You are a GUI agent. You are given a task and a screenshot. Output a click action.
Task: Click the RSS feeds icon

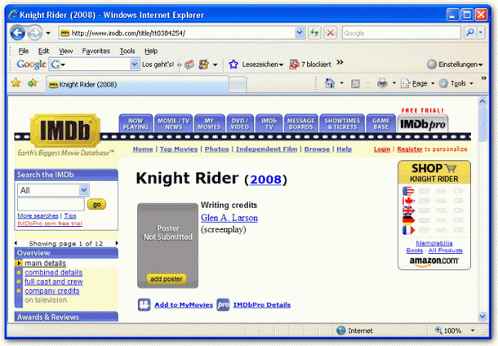355,84
